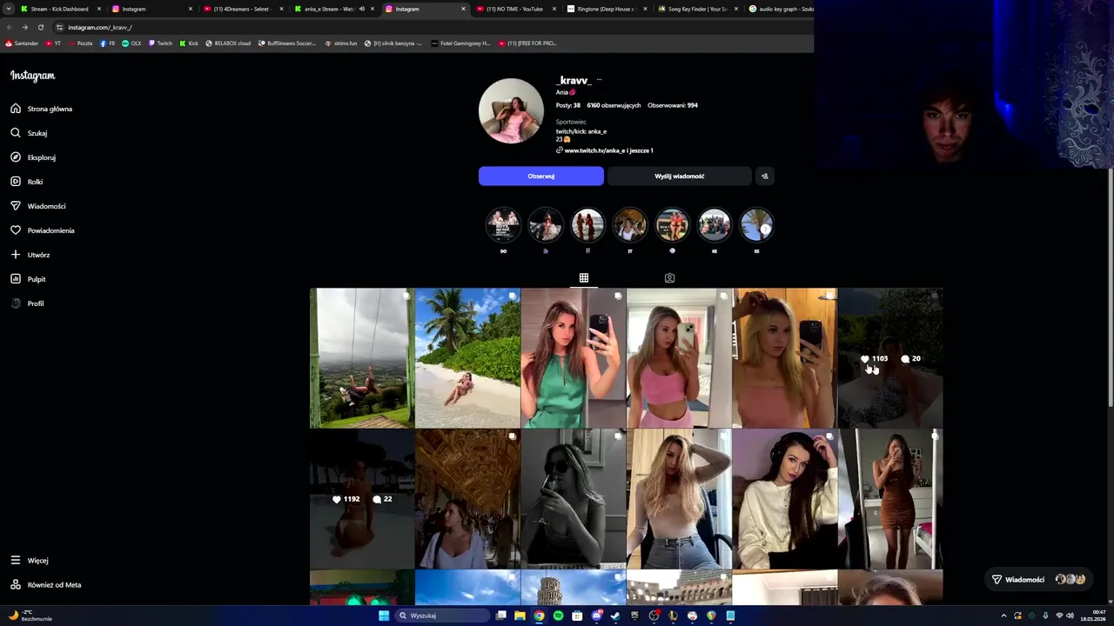Expand Więcej menu in sidebar
Screen dimensions: 1114x626
[x=30, y=560]
